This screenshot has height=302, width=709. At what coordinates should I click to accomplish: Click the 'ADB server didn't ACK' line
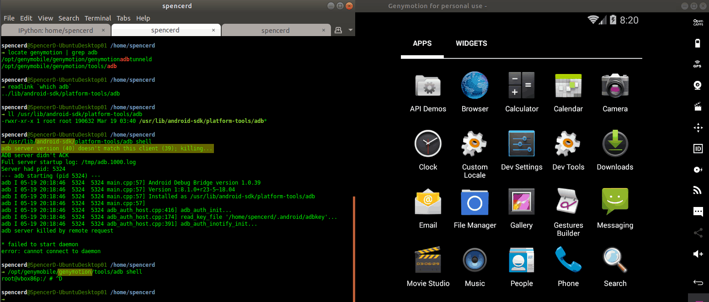tap(35, 155)
